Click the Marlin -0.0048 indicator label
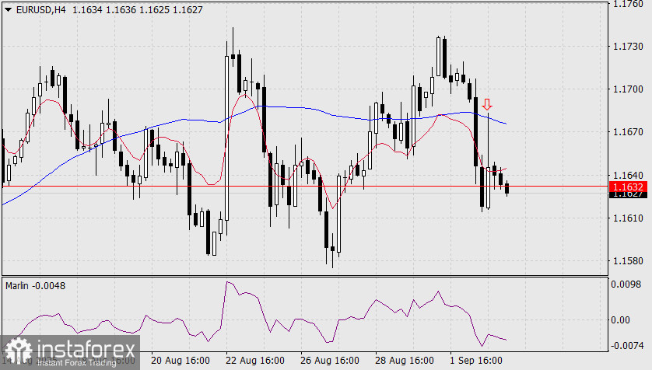The height and width of the screenshot is (370, 652). tap(35, 286)
